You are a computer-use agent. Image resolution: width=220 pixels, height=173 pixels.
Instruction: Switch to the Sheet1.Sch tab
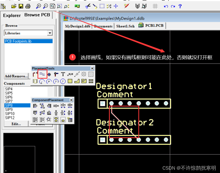(x=125, y=26)
